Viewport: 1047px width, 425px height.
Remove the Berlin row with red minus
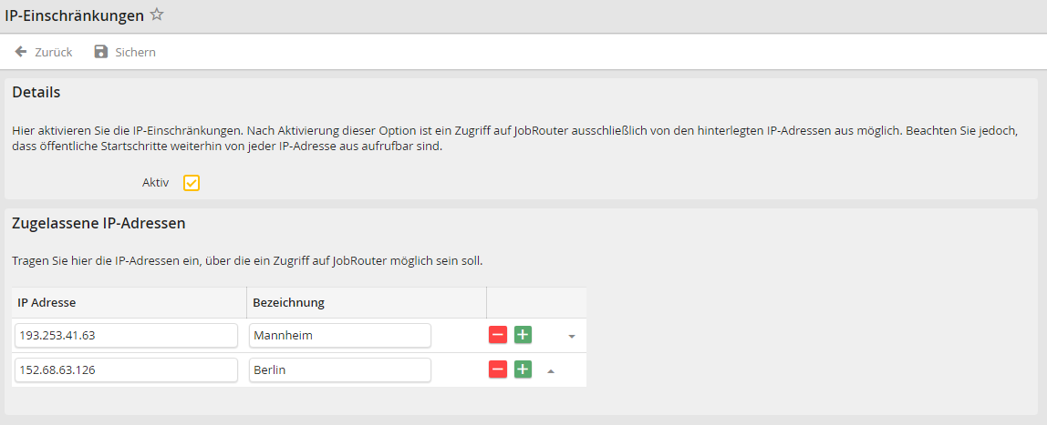[498, 369]
